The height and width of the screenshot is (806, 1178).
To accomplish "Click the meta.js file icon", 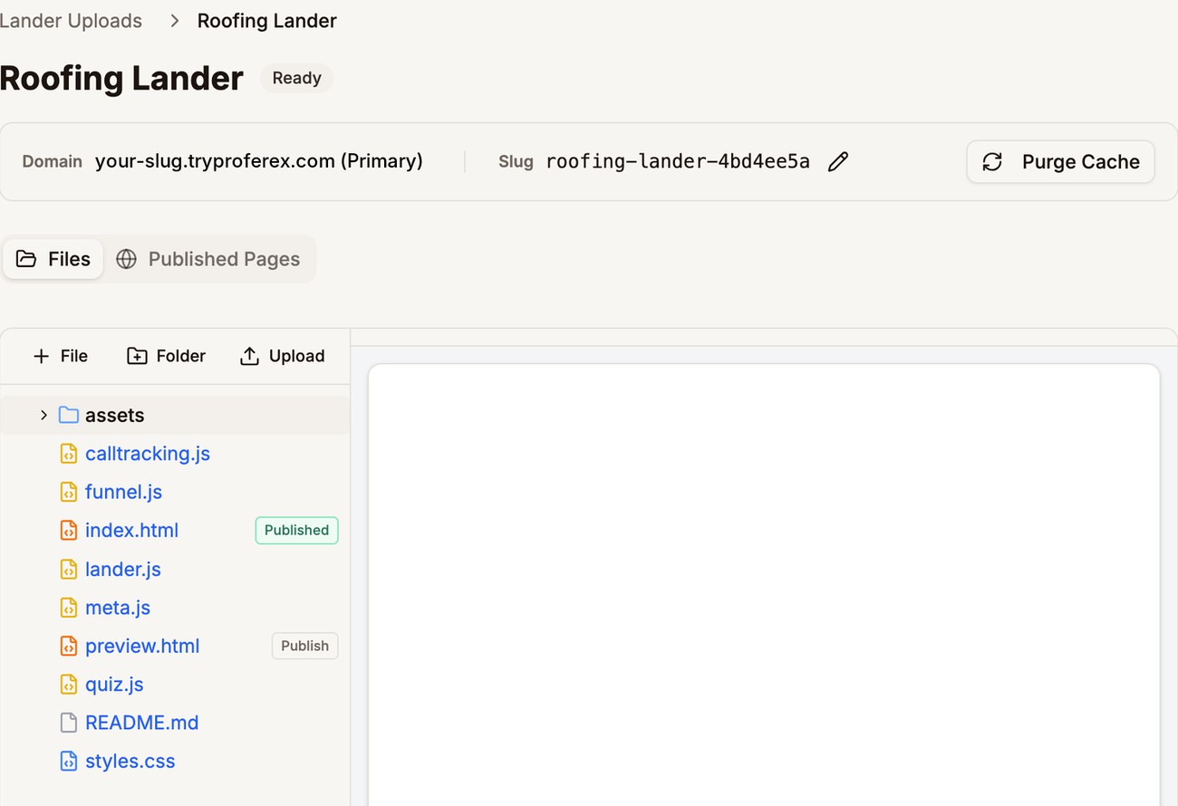I will (69, 607).
